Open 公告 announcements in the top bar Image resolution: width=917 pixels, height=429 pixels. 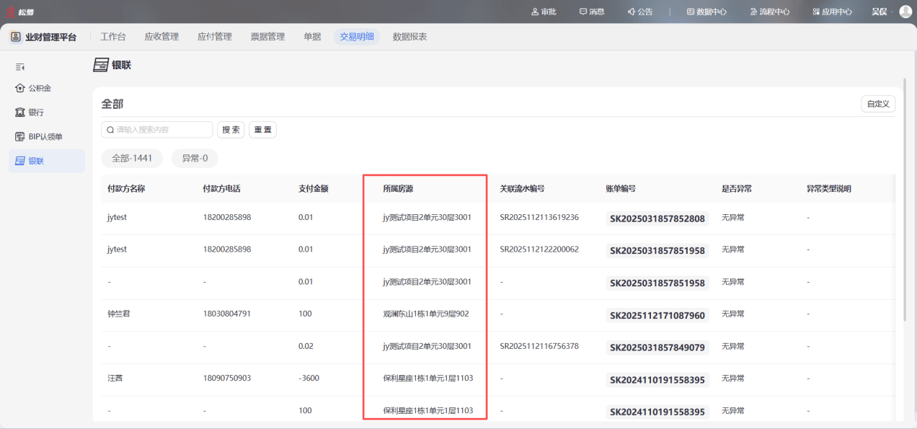tap(640, 12)
